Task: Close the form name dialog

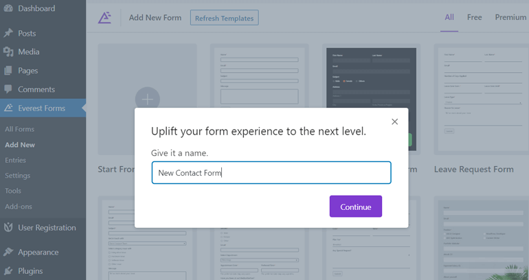Action: (x=394, y=121)
